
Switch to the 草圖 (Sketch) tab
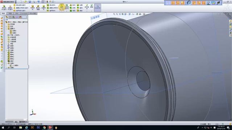tap(10, 13)
